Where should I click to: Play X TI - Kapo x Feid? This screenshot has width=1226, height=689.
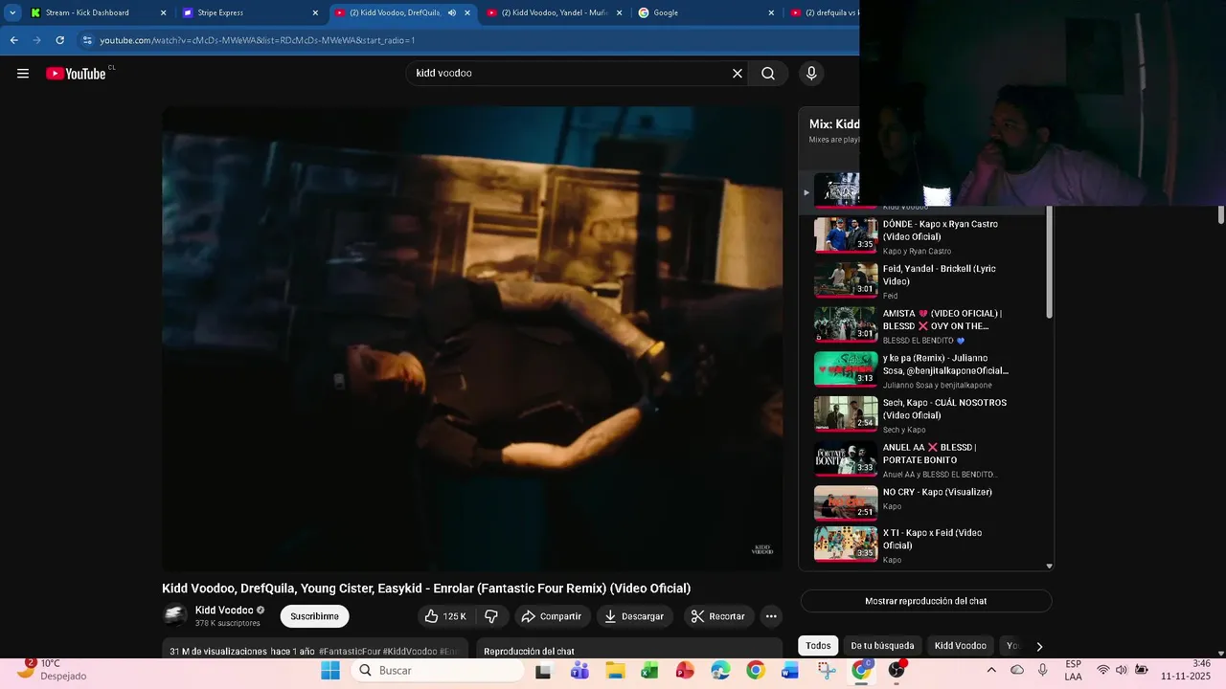tap(924, 545)
